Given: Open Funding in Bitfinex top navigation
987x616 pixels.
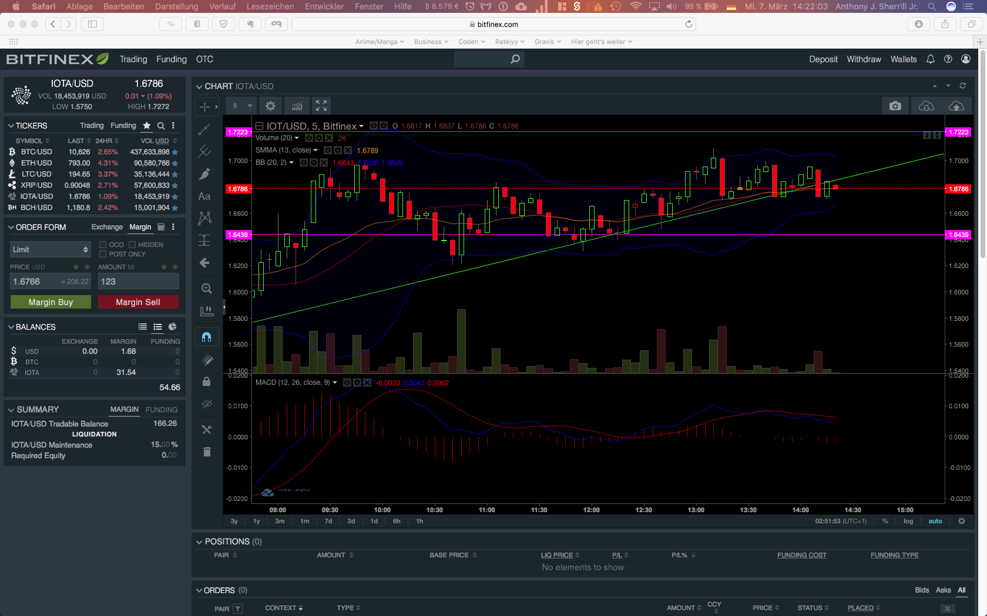Looking at the screenshot, I should click(172, 59).
